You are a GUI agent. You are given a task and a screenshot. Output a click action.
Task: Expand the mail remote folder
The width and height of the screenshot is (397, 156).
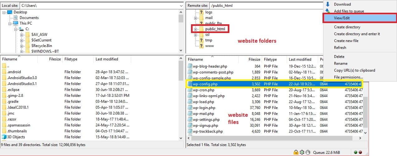(196, 18)
